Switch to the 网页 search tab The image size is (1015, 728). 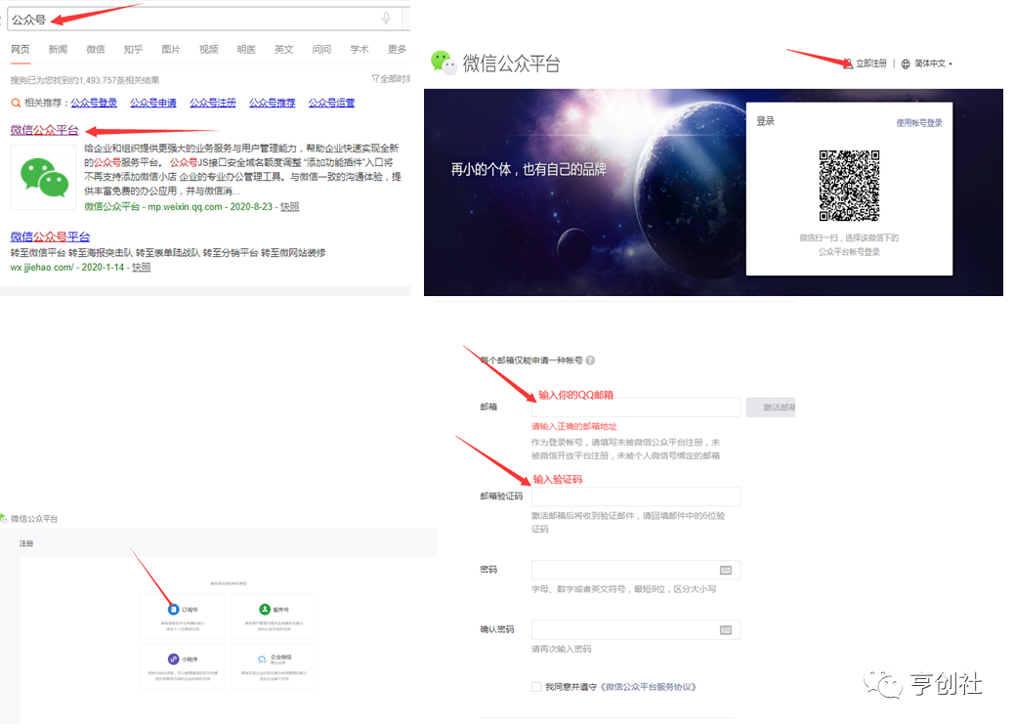coord(21,49)
